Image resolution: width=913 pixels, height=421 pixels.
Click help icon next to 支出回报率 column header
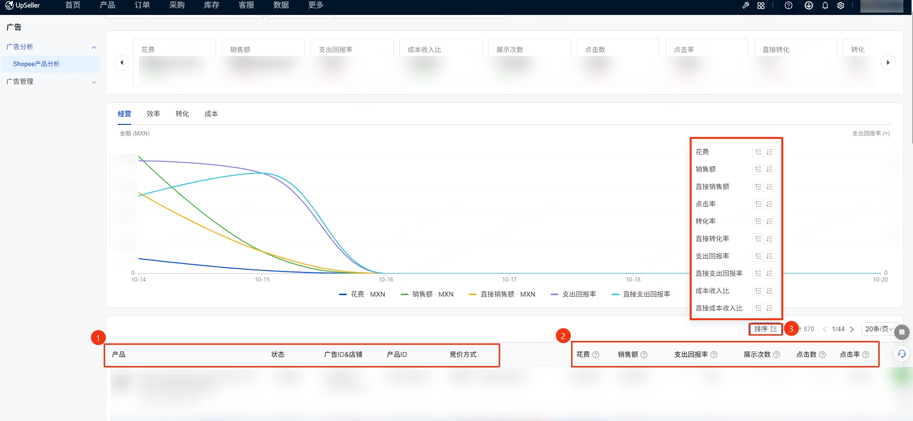(714, 354)
